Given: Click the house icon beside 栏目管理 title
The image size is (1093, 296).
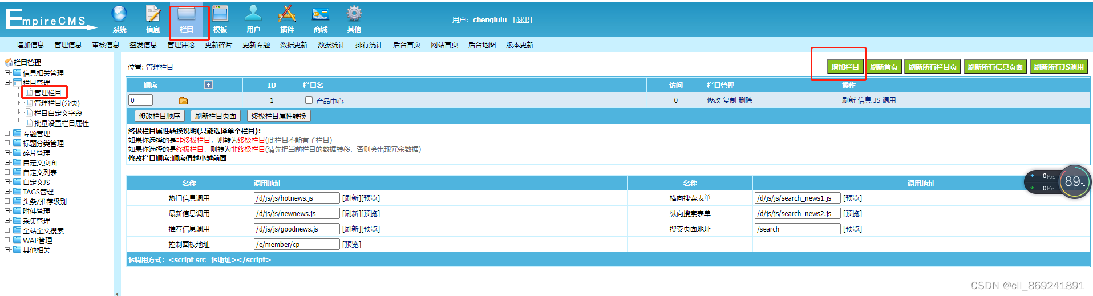Looking at the screenshot, I should [9, 62].
